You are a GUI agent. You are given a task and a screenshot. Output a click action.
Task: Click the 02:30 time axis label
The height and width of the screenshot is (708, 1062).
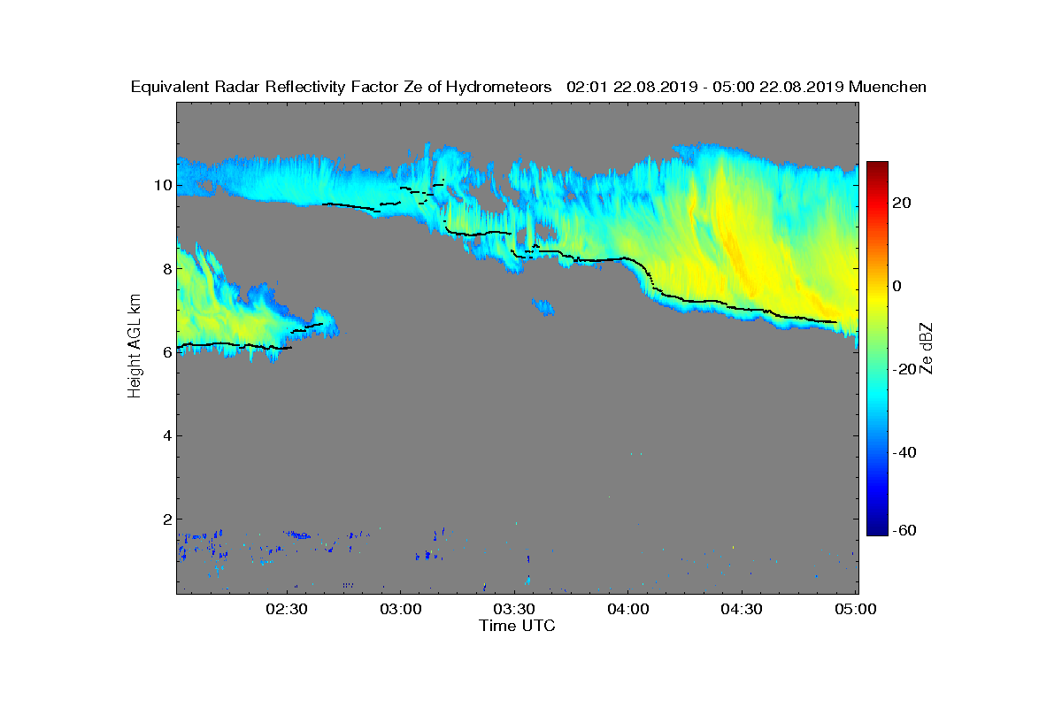(286, 609)
